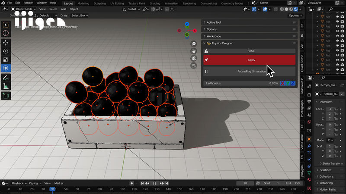Toggle Earthquake X axis

[282, 83]
